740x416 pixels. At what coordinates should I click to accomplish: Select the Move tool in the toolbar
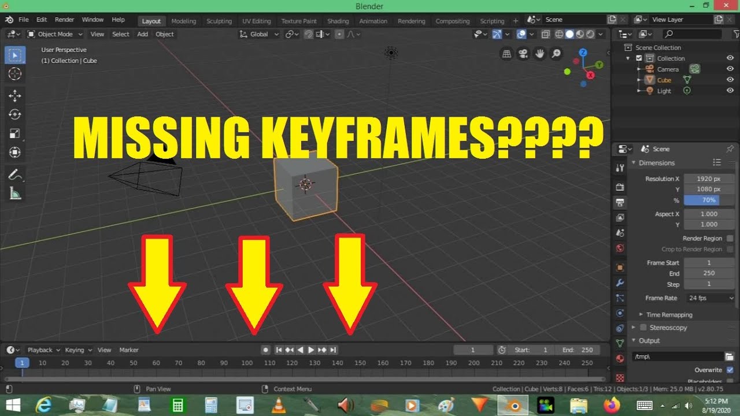click(x=15, y=94)
